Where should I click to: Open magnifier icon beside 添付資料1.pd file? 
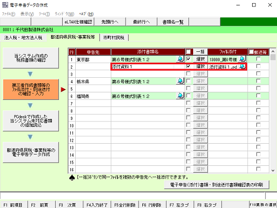click(242, 66)
